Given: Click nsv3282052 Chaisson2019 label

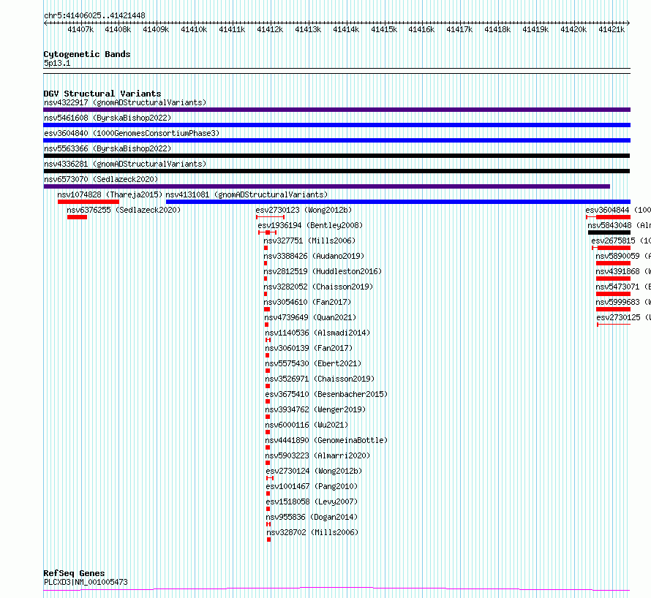Looking at the screenshot, I should (x=318, y=287).
